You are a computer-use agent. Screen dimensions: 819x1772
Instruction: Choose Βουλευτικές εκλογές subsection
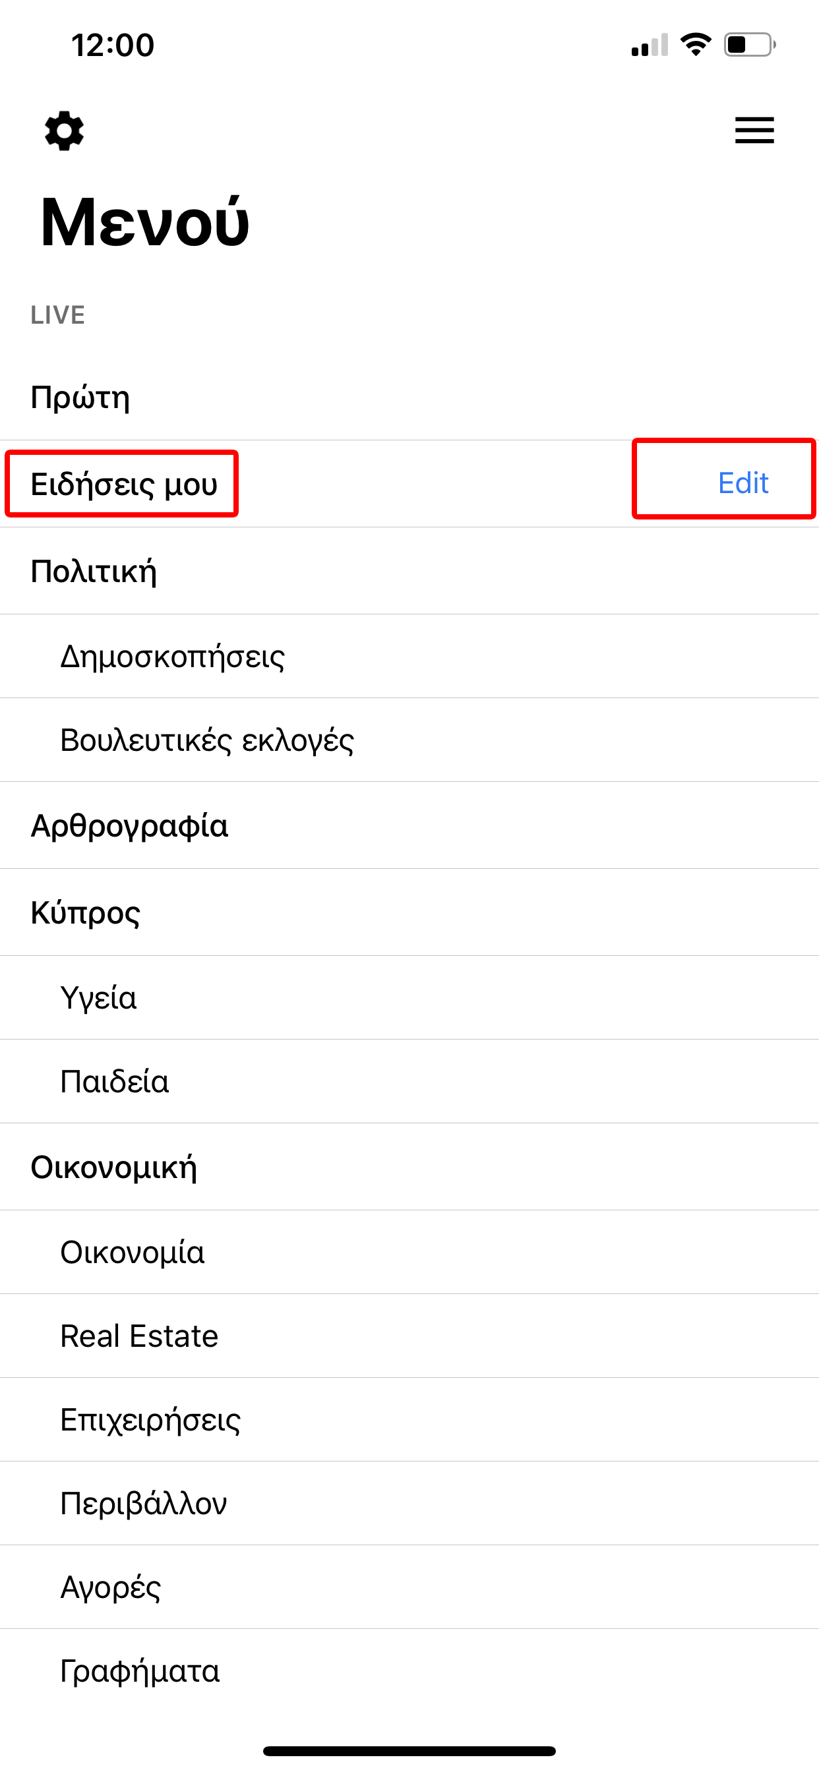409,740
